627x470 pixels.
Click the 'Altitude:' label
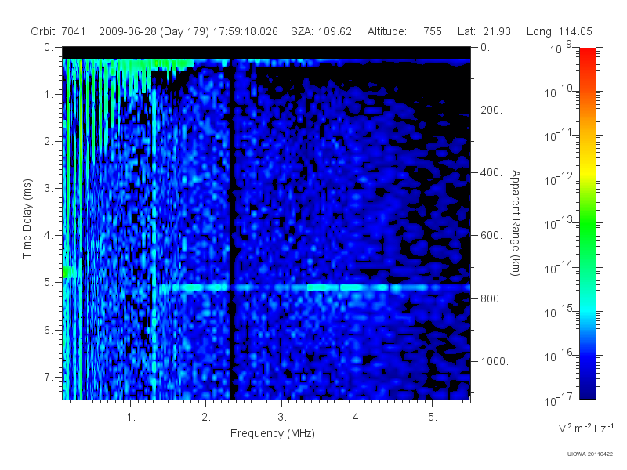click(x=387, y=31)
